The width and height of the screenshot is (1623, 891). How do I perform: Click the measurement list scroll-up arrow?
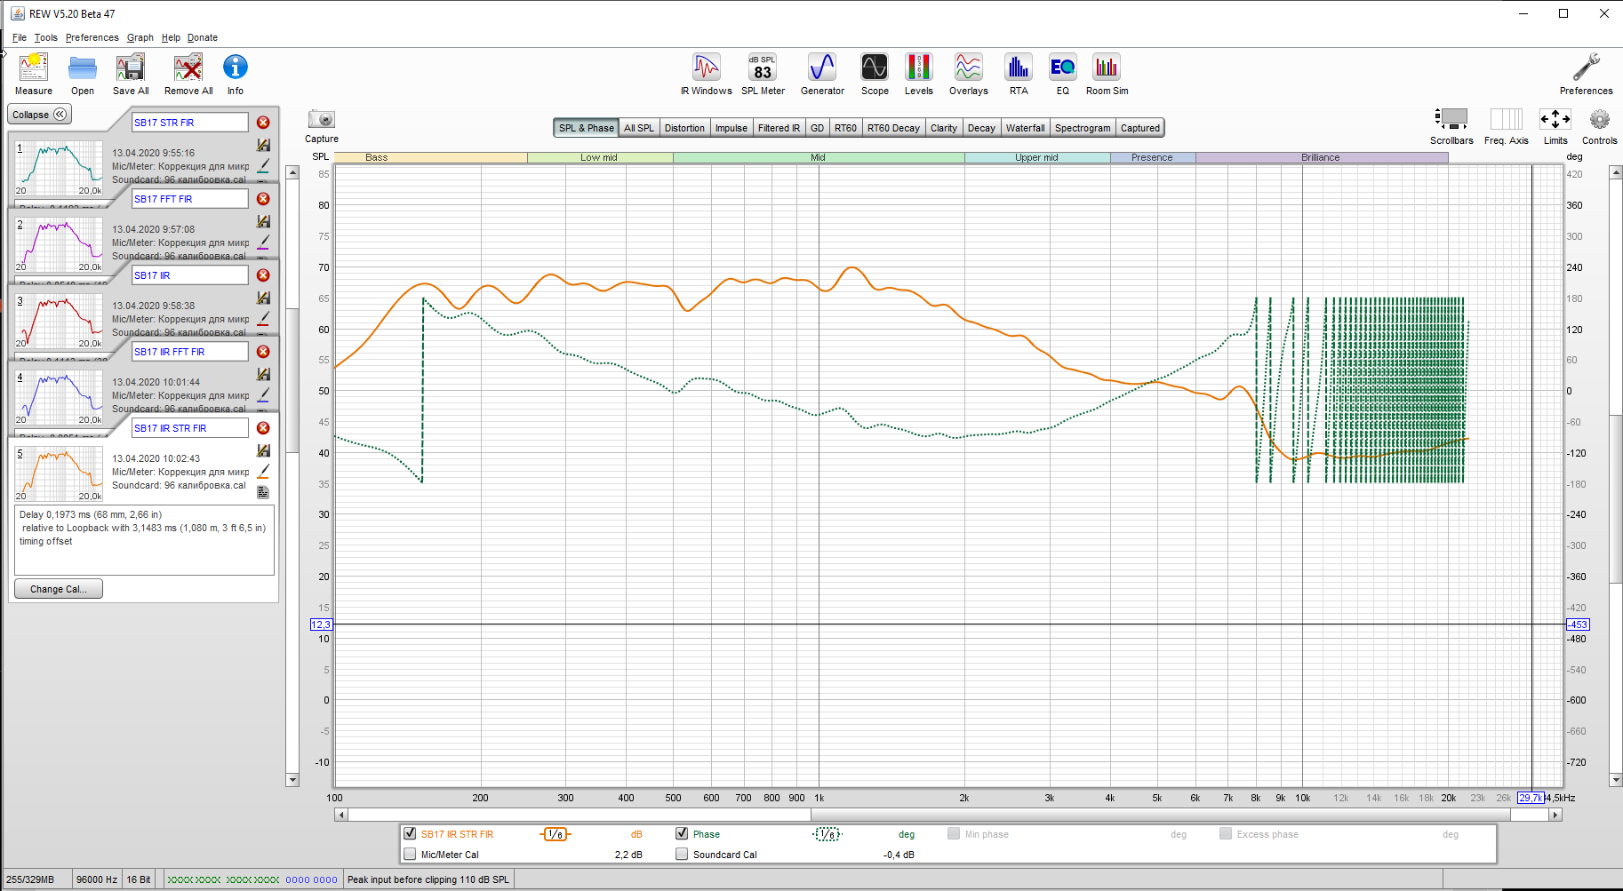292,172
